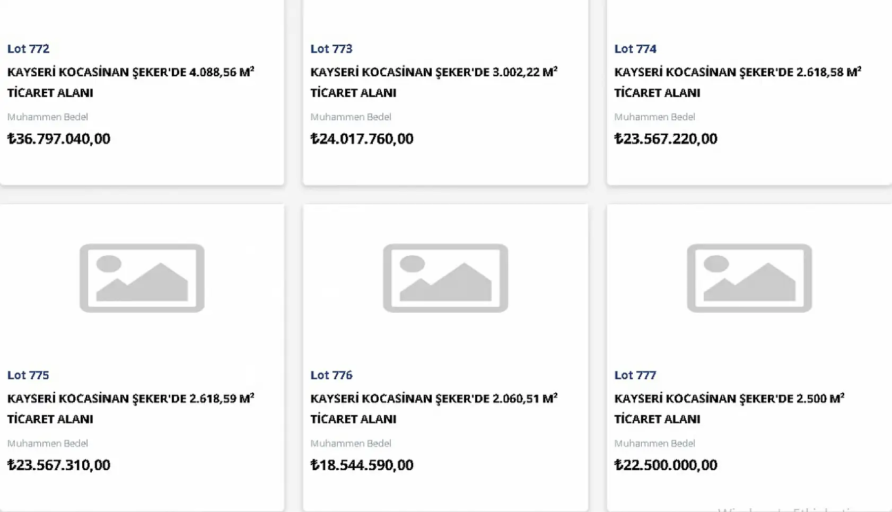Click the placeholder image for Lot 777
The height and width of the screenshot is (512, 892).
749,278
